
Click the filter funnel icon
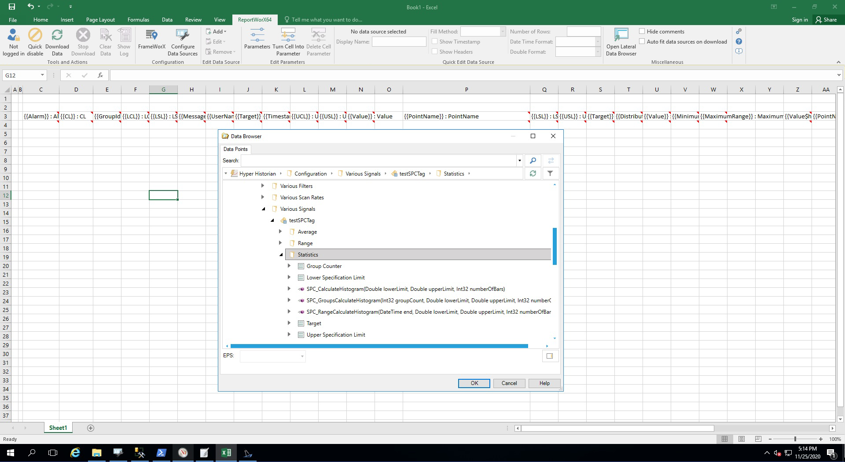coord(550,174)
